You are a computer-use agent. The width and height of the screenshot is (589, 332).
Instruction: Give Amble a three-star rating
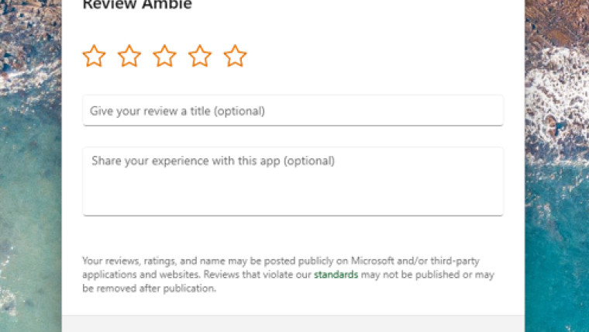[x=164, y=56]
